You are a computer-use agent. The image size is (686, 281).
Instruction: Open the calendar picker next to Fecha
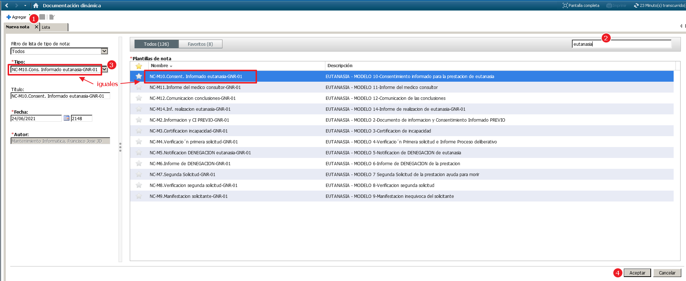click(67, 118)
